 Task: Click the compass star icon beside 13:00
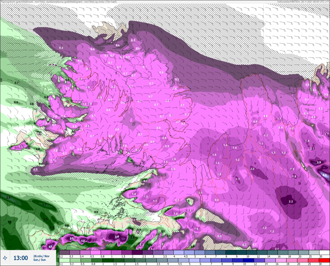pyautogui.click(x=5, y=258)
